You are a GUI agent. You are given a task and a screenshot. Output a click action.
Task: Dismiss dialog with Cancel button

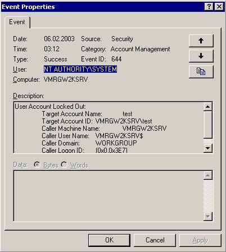[x=155, y=240]
